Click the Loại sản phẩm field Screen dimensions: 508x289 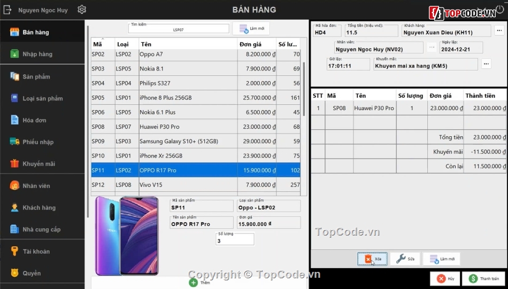(268, 206)
